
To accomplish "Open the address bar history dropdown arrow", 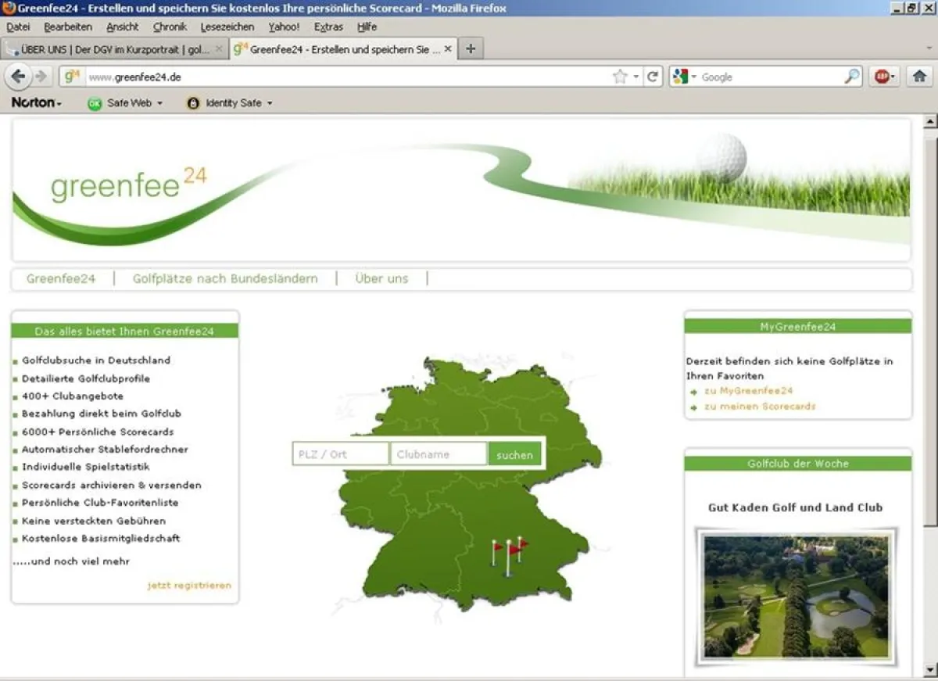I will (635, 77).
